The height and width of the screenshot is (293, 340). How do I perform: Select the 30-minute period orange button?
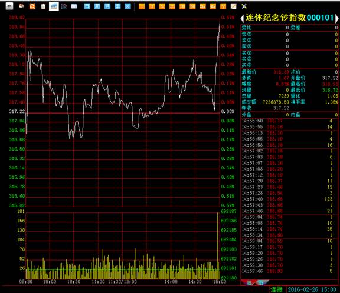click(x=182, y=6)
